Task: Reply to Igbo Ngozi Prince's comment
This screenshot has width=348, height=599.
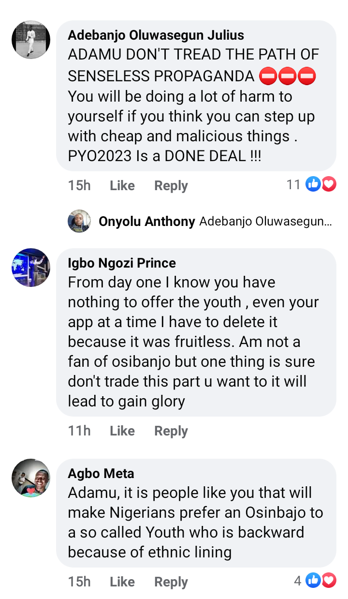Action: [171, 431]
